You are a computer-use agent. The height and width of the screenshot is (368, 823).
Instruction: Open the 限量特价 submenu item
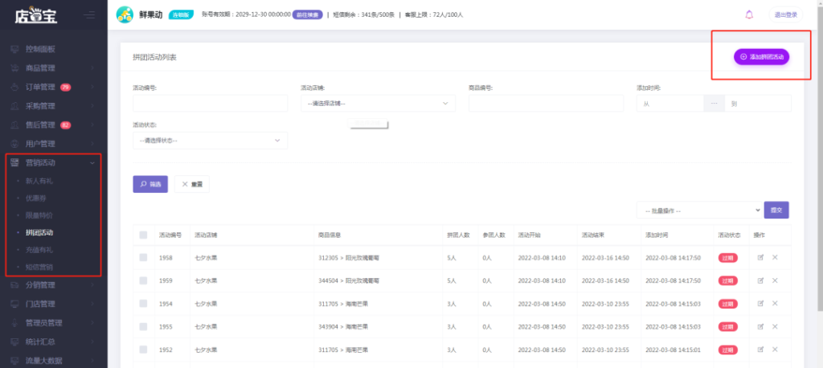[39, 215]
